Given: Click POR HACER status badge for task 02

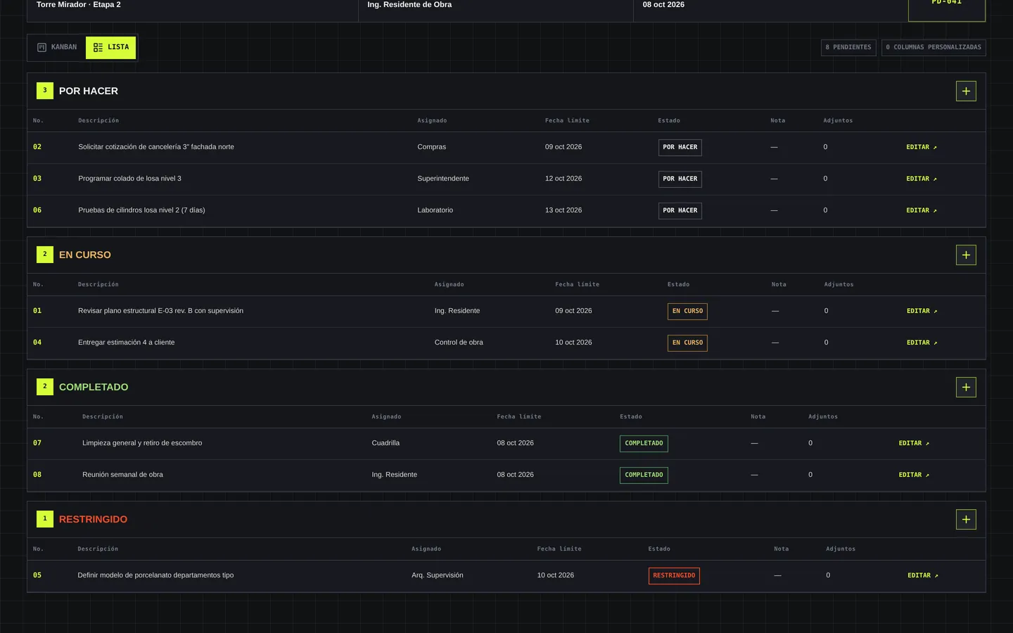Looking at the screenshot, I should tap(680, 148).
